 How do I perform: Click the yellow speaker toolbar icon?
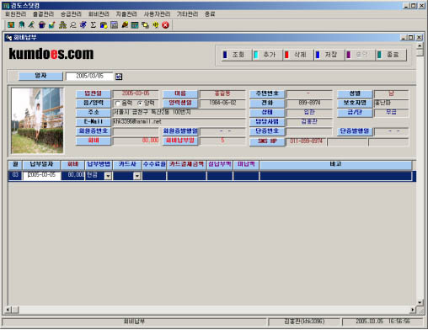(x=155, y=25)
